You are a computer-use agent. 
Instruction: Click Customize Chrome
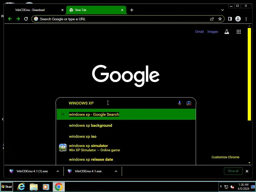pos(225,157)
